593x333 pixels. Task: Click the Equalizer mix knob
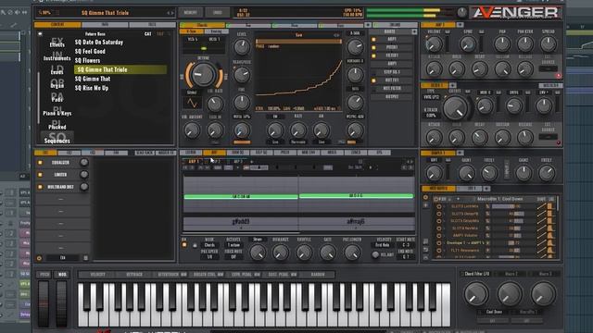(84, 163)
